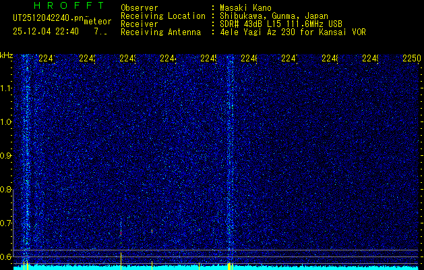Click the Observer label
This screenshot has height=270, width=424.
click(x=140, y=8)
